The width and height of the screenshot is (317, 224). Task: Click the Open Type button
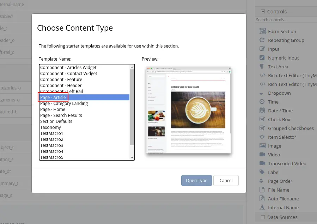pyautogui.click(x=196, y=181)
